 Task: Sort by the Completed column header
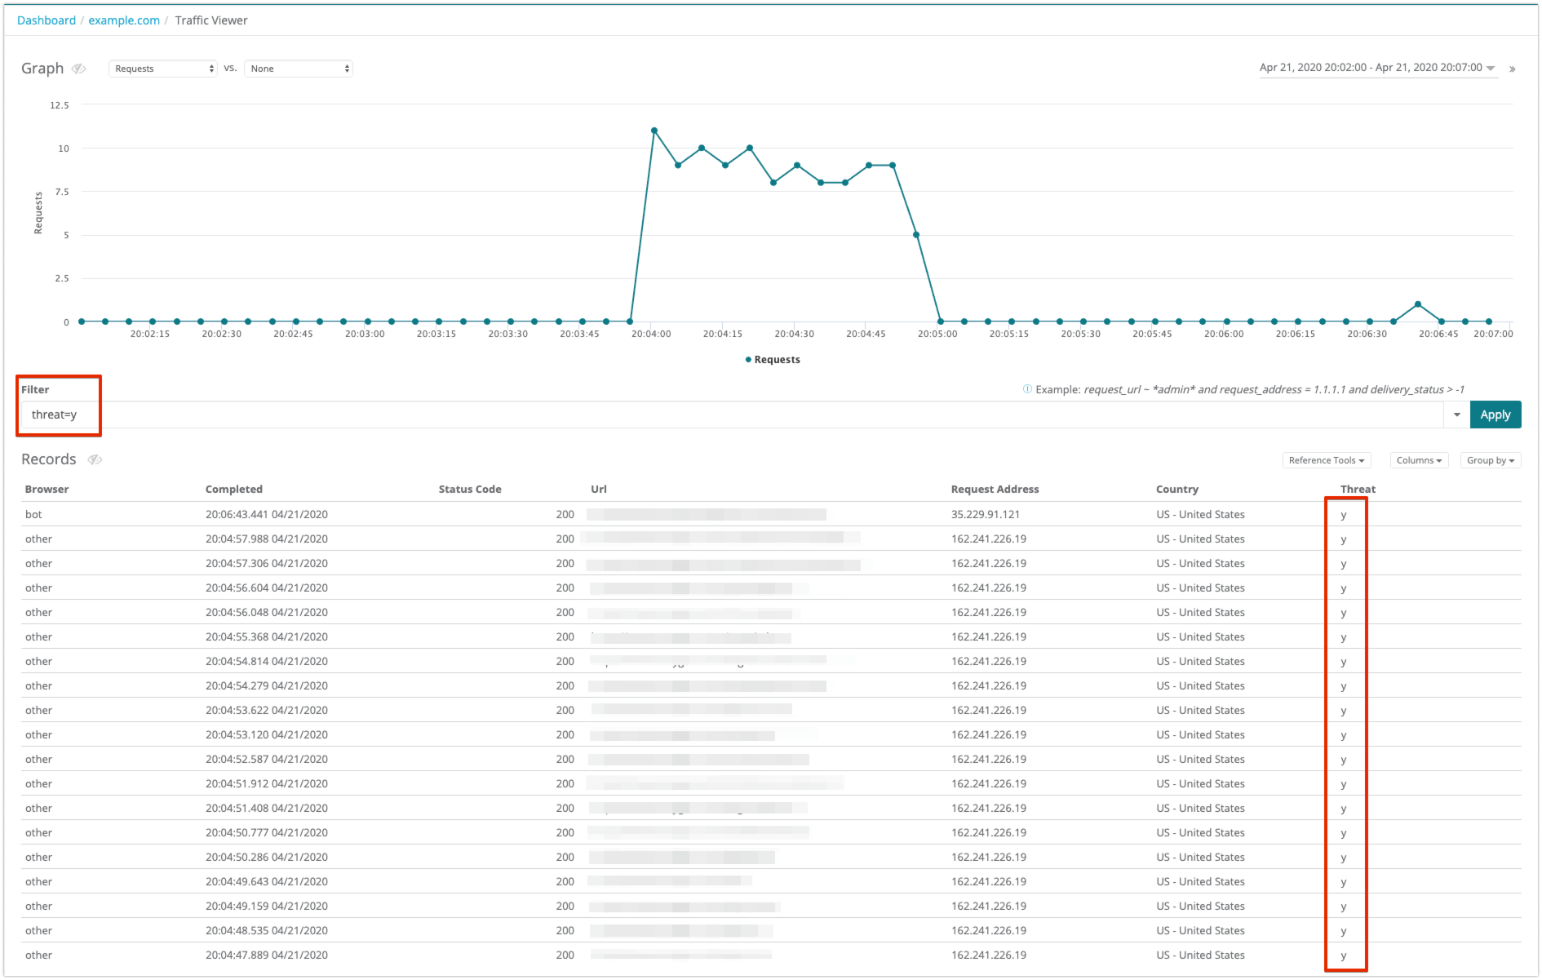point(234,489)
